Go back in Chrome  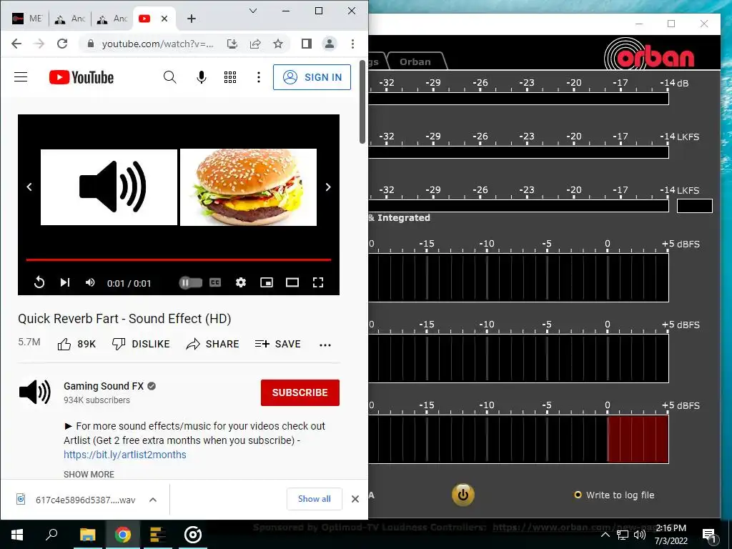tap(16, 44)
